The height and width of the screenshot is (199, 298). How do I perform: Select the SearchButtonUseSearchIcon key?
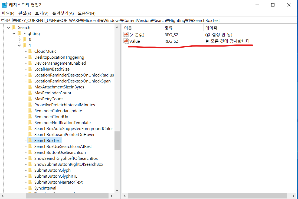pyautogui.click(x=60, y=152)
